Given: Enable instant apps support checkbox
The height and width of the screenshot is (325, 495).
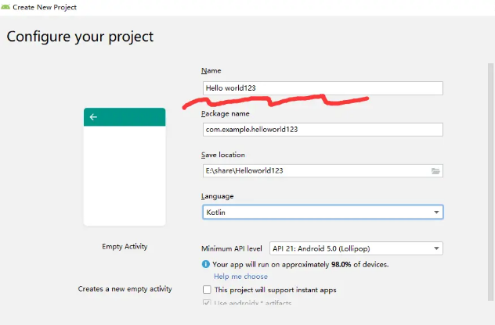Looking at the screenshot, I should point(207,290).
